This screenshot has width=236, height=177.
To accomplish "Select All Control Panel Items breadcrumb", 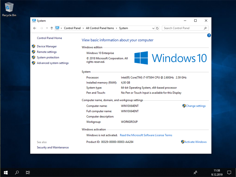I will pyautogui.click(x=100, y=28).
